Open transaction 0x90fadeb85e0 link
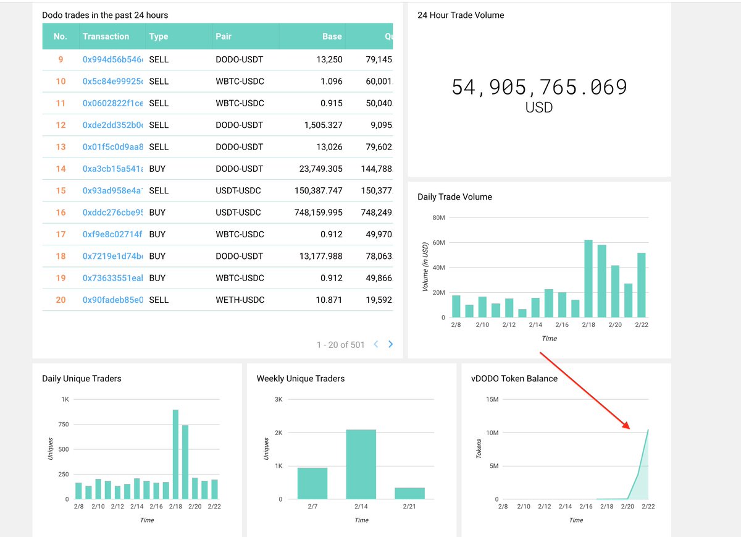This screenshot has width=741, height=537. click(112, 300)
